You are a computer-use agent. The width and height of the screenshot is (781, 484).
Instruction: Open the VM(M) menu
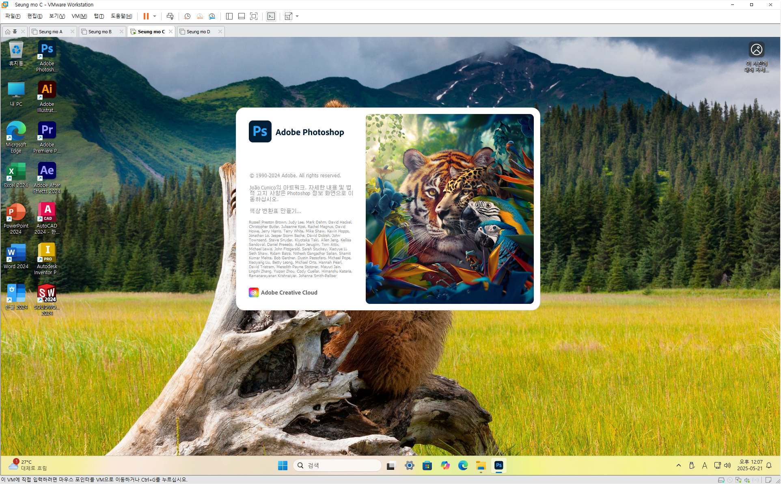tap(79, 16)
